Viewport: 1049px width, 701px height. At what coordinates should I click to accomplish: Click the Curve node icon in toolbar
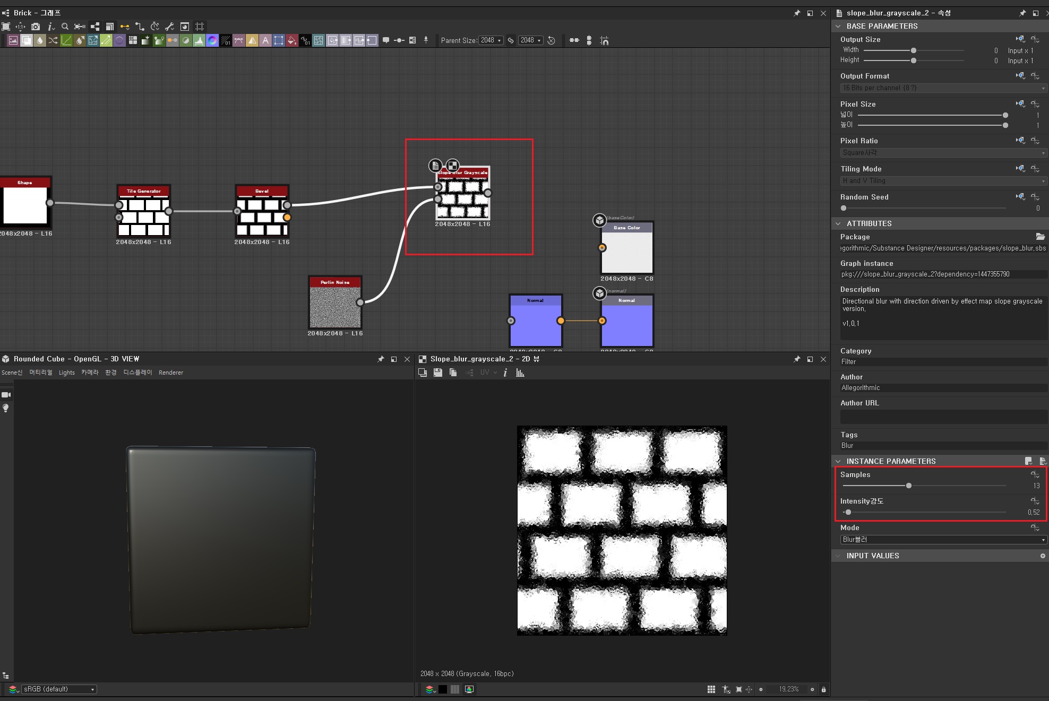pyautogui.click(x=66, y=40)
